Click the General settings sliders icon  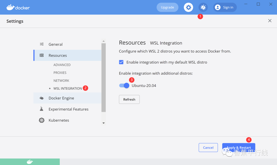[x=41, y=44]
